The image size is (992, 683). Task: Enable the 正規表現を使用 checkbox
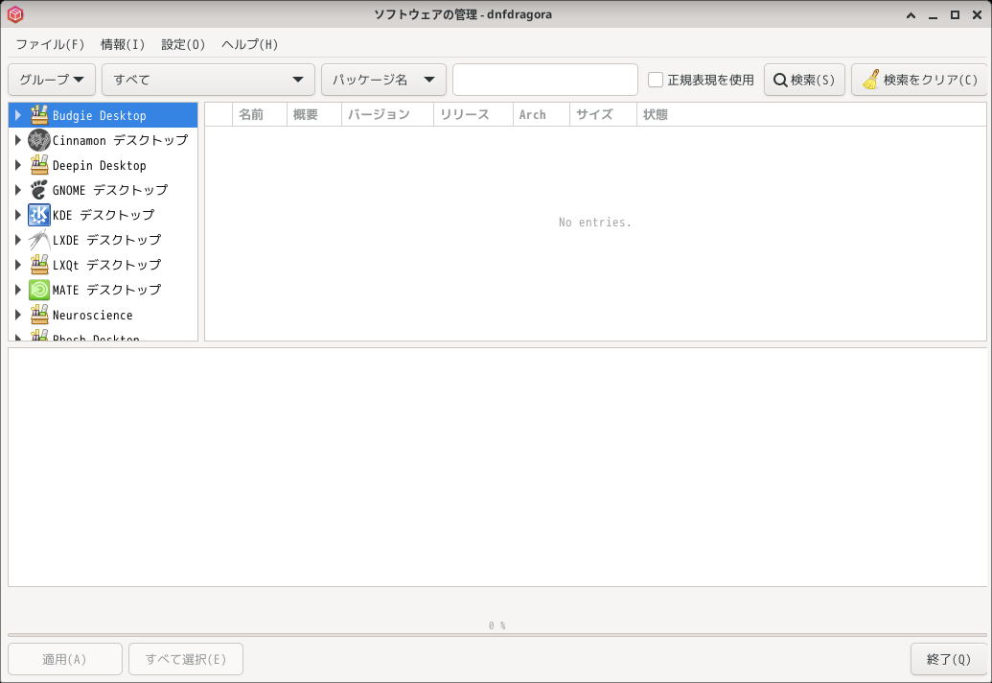coord(656,80)
